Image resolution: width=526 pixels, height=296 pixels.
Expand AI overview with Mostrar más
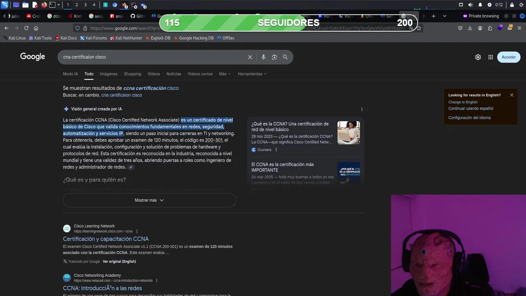point(149,200)
